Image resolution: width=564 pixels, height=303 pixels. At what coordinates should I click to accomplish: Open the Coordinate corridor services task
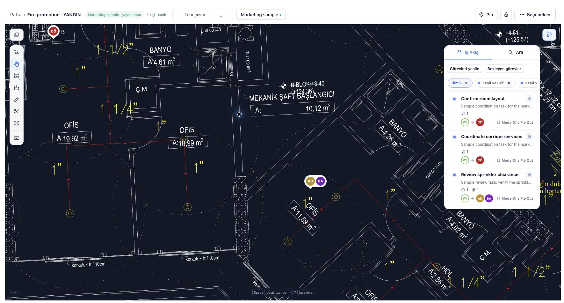coord(492,148)
